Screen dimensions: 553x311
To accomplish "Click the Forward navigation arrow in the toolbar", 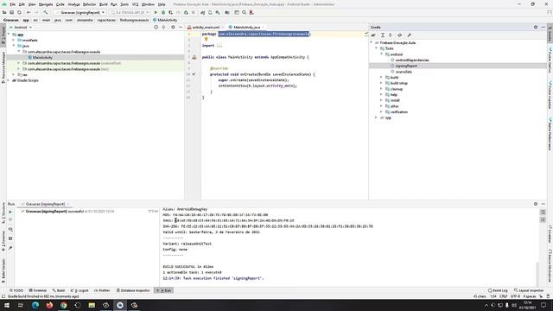I will pyautogui.click(x=36, y=12).
